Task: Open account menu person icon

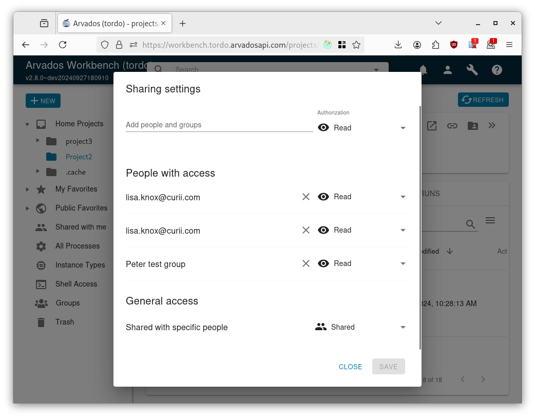Action: (448, 70)
